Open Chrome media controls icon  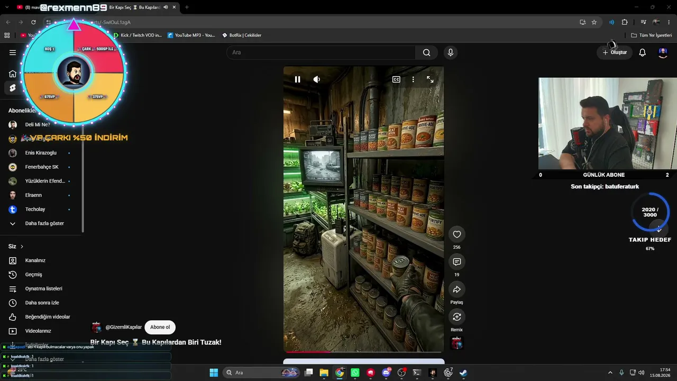pos(643,22)
